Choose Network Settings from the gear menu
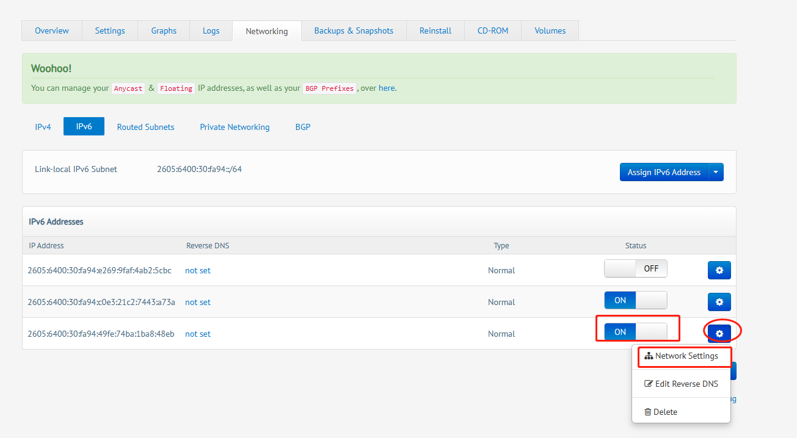Screen dimensions: 797x438 coord(681,356)
